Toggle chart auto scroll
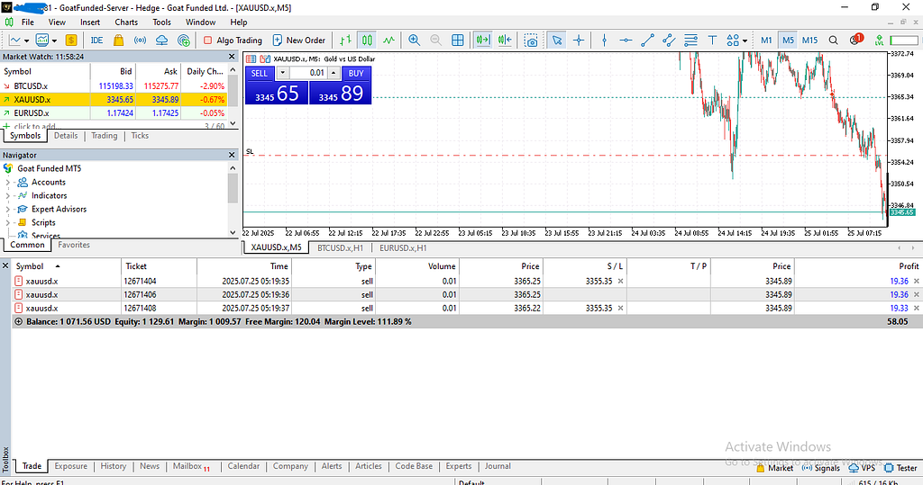 (483, 40)
